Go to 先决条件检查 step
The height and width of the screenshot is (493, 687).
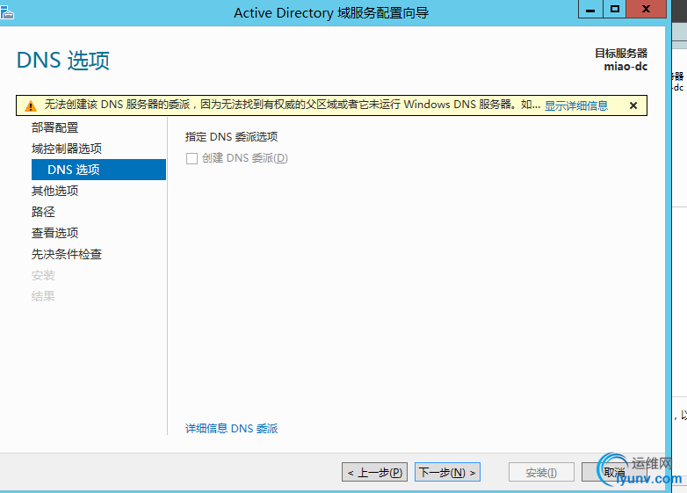(67, 254)
